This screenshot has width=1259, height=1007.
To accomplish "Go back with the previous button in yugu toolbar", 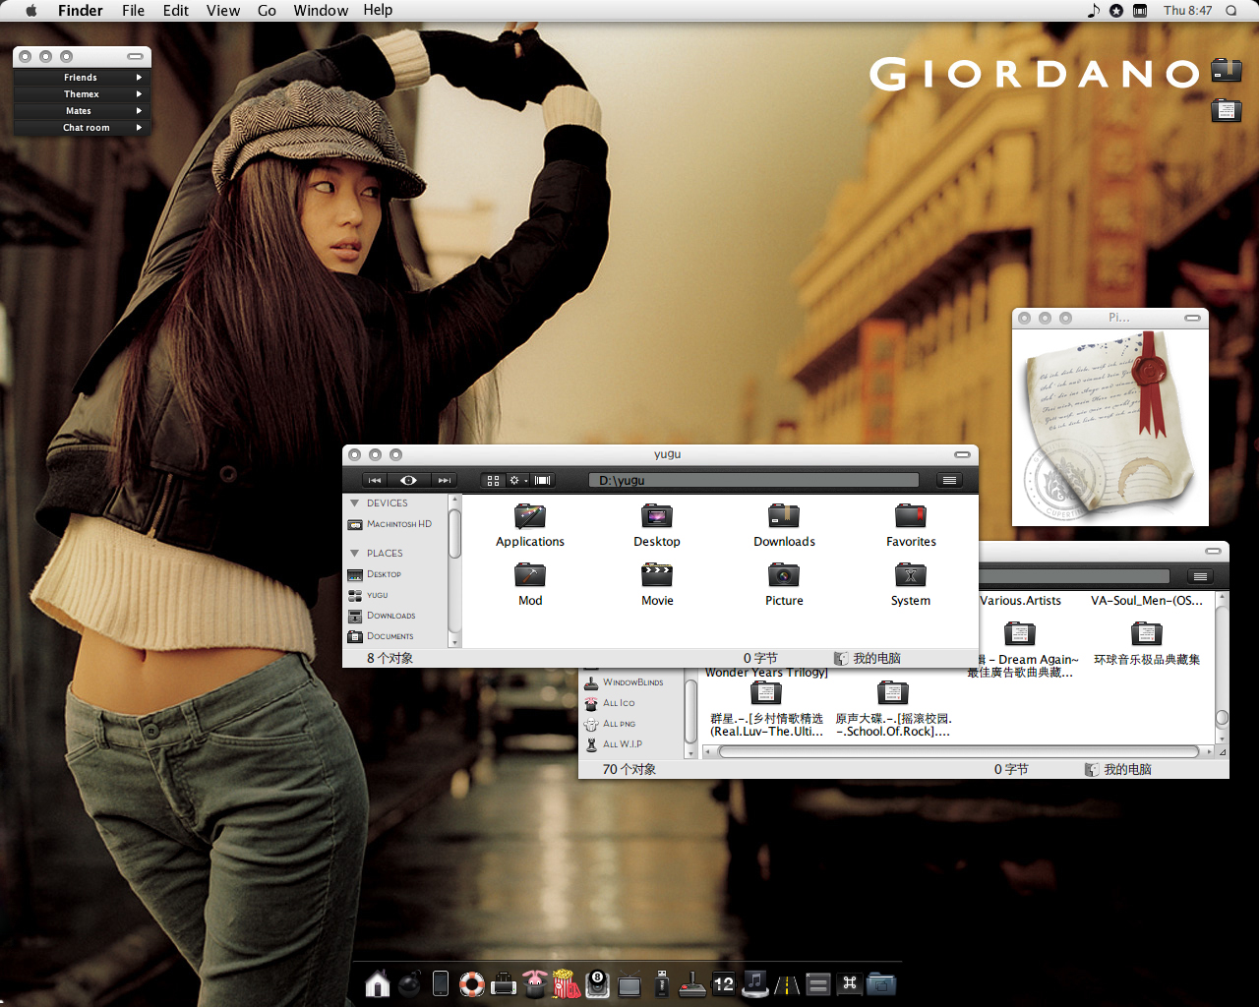I will 374,480.
